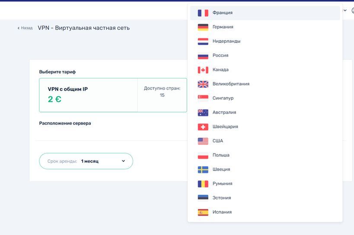Click the Canada flag icon
The height and width of the screenshot is (235, 354).
click(203, 70)
